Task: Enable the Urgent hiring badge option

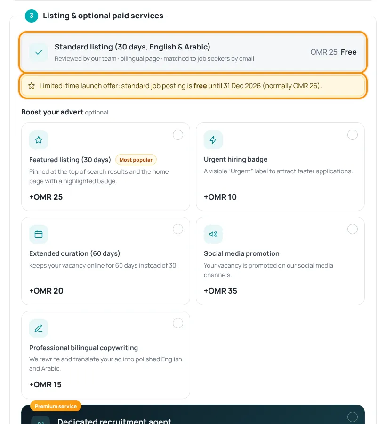Action: pos(353,135)
